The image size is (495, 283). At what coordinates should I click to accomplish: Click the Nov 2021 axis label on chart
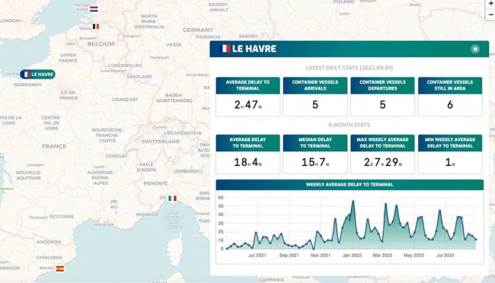(x=321, y=256)
